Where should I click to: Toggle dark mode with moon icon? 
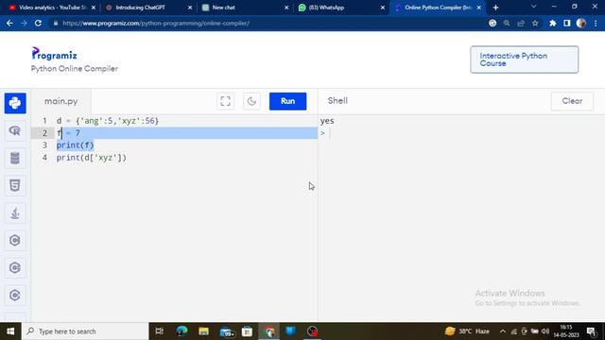(251, 101)
